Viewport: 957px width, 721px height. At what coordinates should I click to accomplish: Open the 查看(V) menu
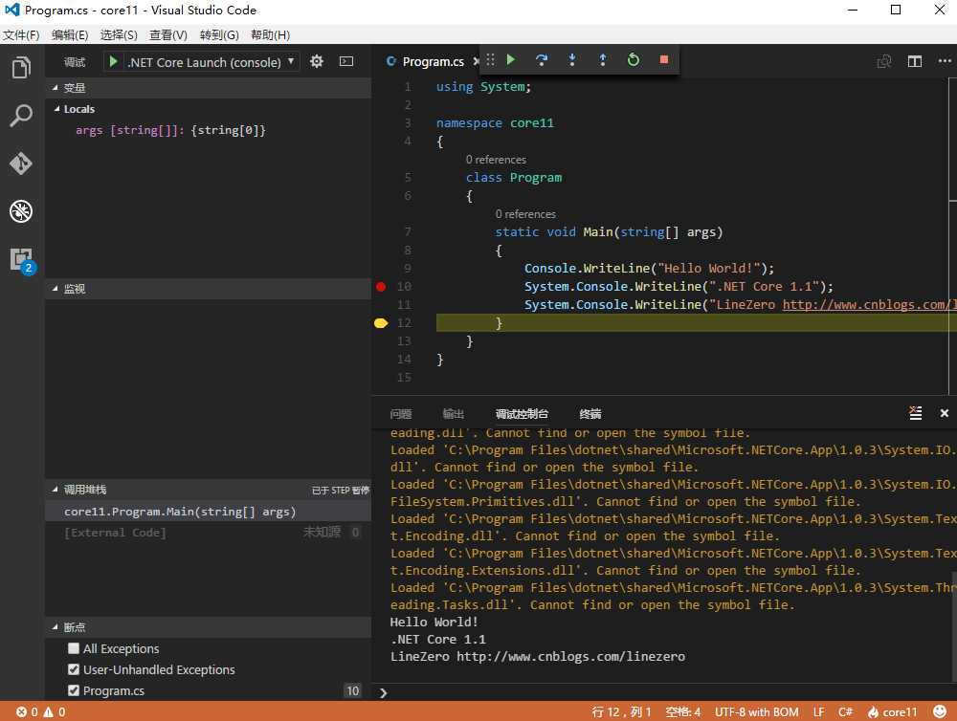167,34
